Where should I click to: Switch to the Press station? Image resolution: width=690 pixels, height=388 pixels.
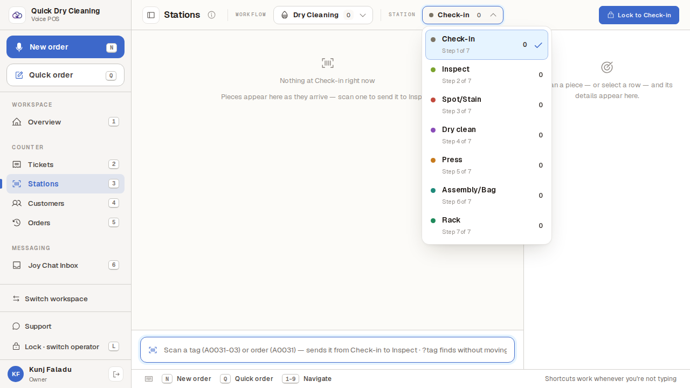tap(487, 165)
